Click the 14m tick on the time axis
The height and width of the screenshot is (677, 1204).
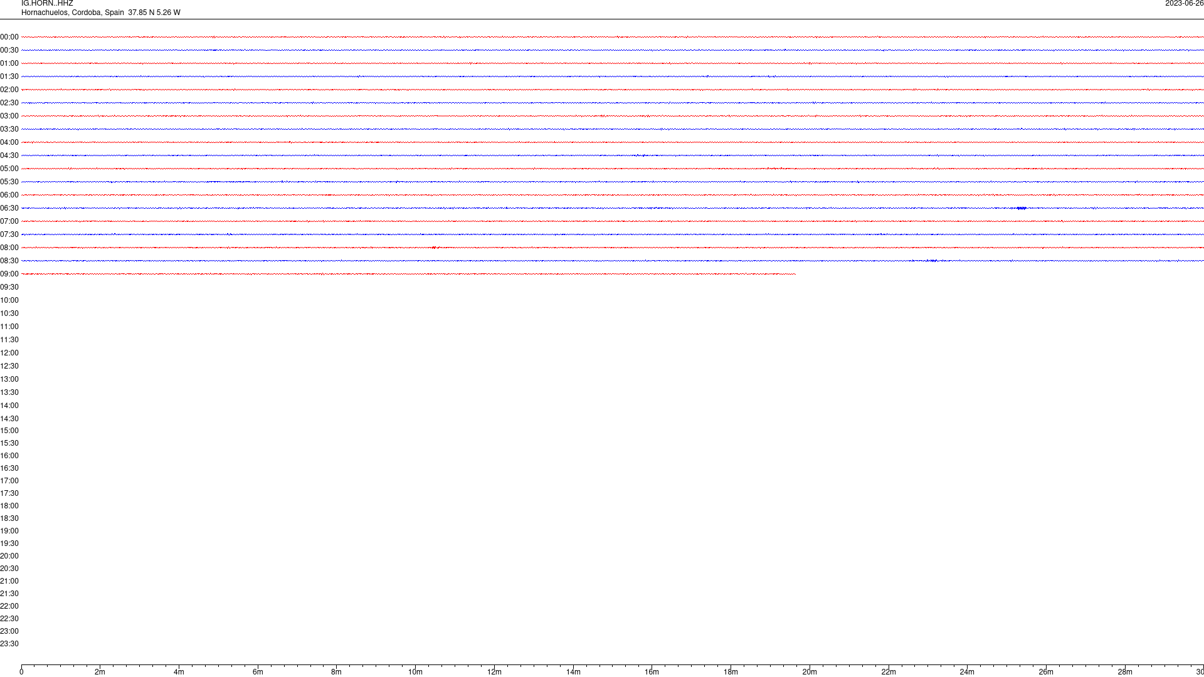573,672
